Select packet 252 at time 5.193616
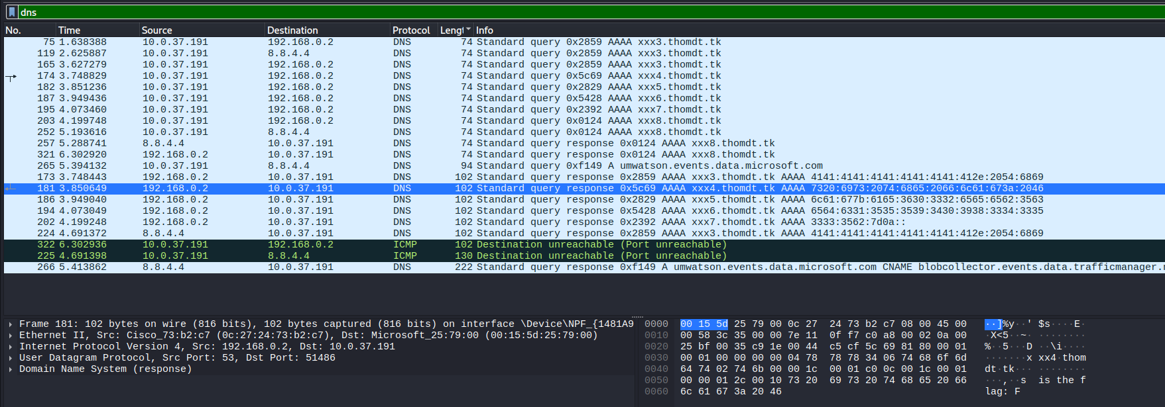1165x407 pixels. coord(584,132)
